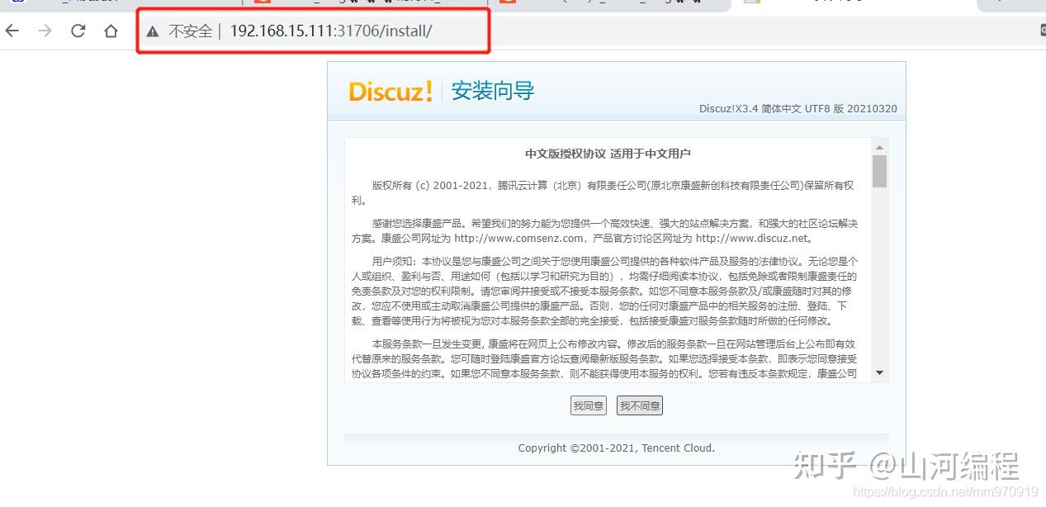Click the 我同意 agree button
Image resolution: width=1046 pixels, height=507 pixels.
click(588, 405)
